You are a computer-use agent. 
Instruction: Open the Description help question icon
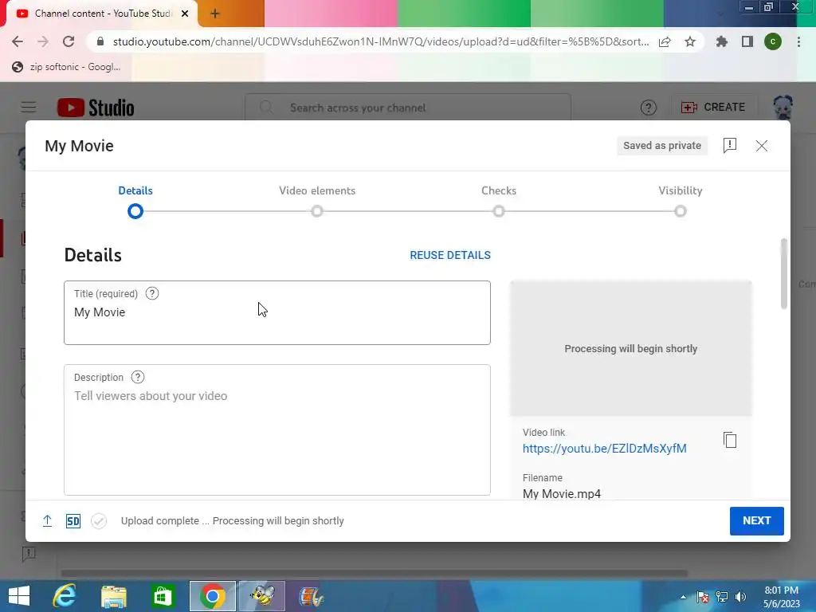[137, 377]
